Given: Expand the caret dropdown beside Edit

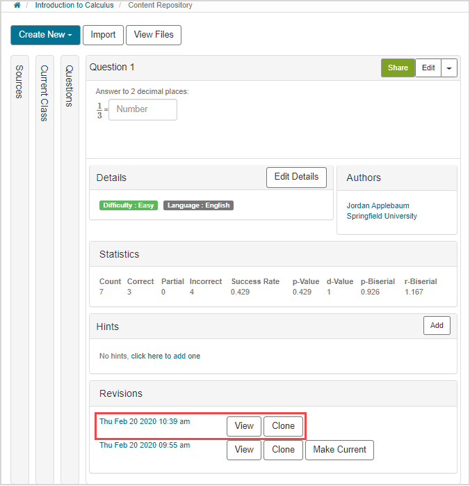Looking at the screenshot, I should (x=450, y=68).
